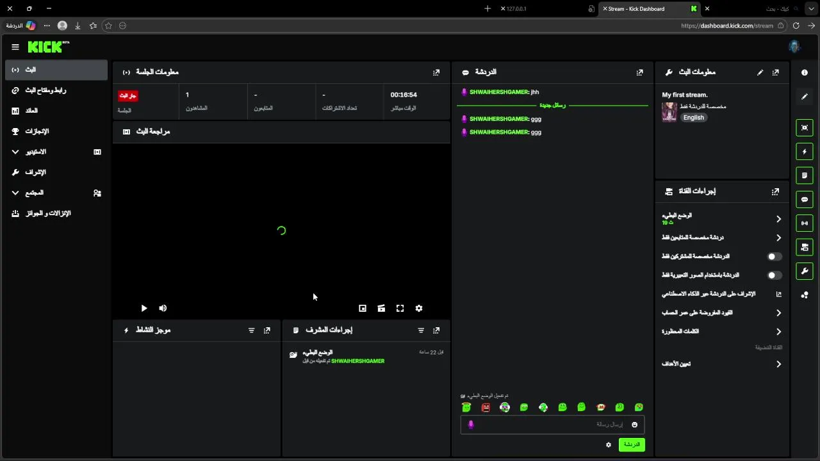Send message with the green الدردشة button

tap(632, 444)
